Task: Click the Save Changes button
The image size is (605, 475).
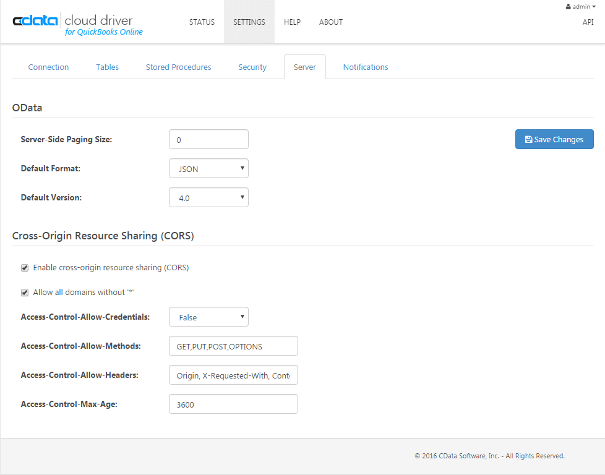Action: (554, 139)
